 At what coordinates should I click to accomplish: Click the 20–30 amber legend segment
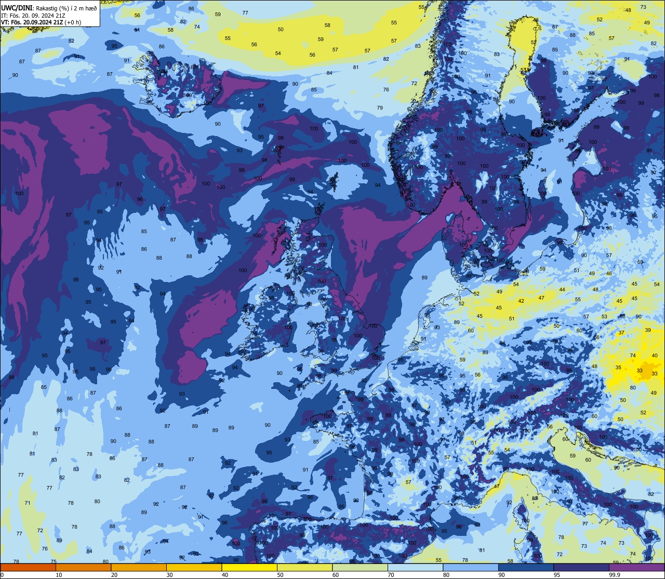[139, 567]
